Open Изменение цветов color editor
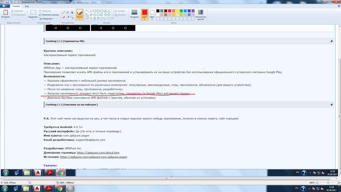 tap(200, 14)
